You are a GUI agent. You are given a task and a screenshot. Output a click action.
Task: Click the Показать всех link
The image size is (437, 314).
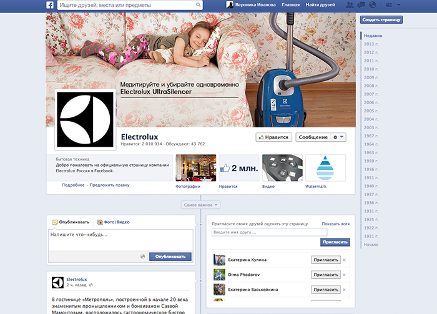pyautogui.click(x=336, y=223)
